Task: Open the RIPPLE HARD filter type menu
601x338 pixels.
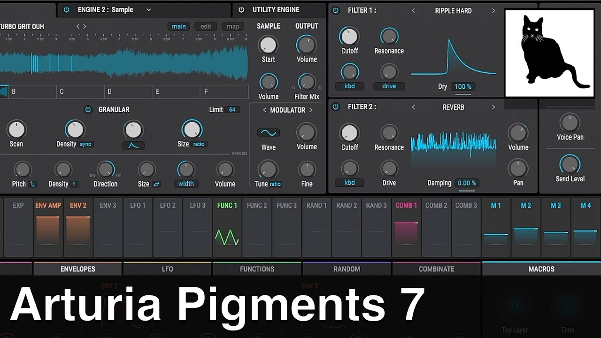Action: pyautogui.click(x=453, y=11)
